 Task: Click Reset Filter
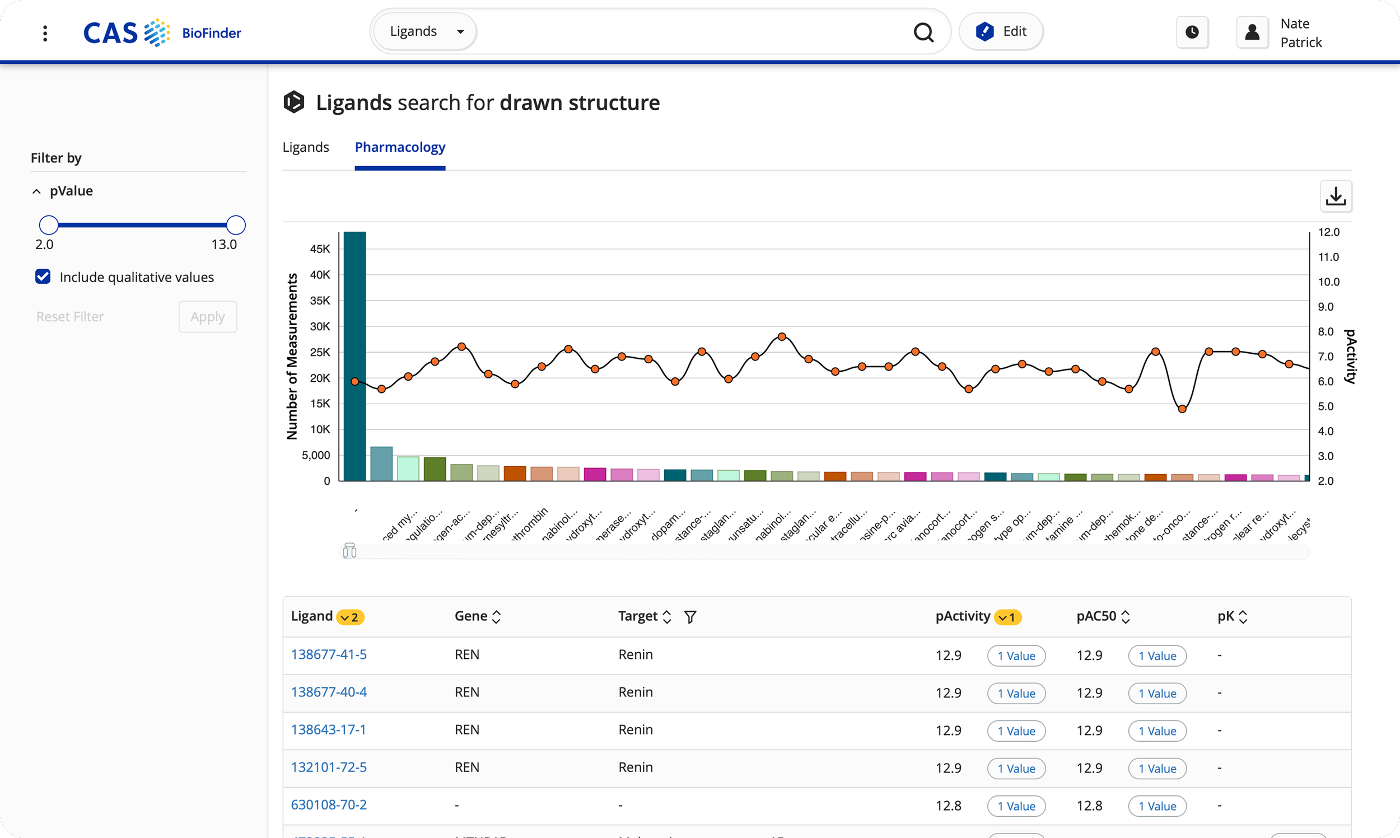tap(69, 317)
